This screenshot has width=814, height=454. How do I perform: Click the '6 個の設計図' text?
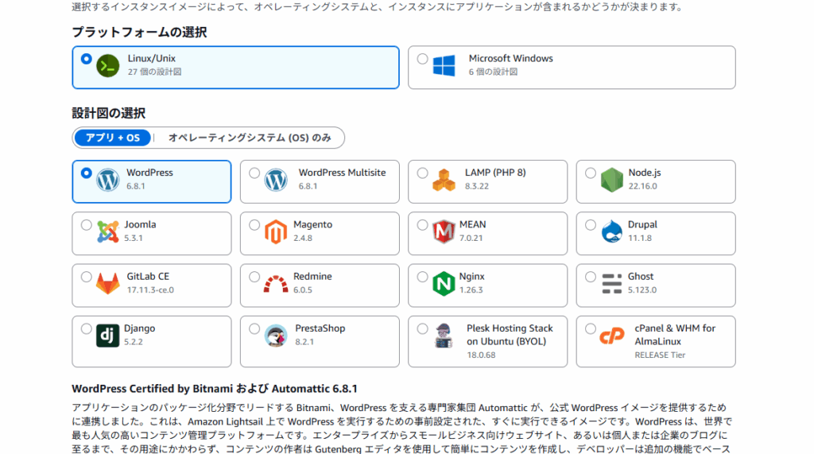pyautogui.click(x=493, y=72)
